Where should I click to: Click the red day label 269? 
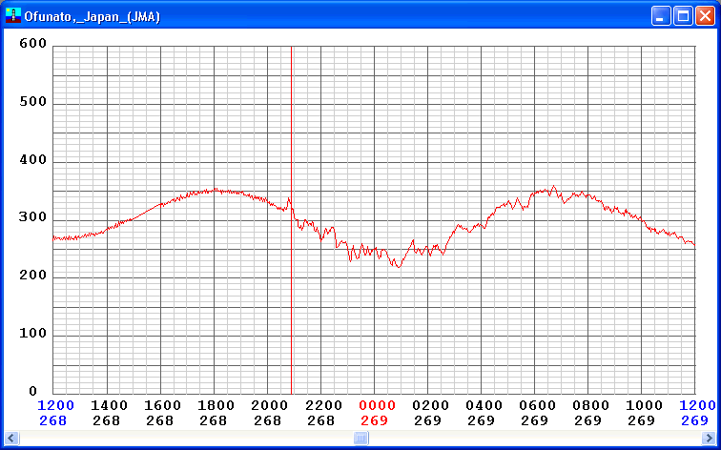pos(374,420)
